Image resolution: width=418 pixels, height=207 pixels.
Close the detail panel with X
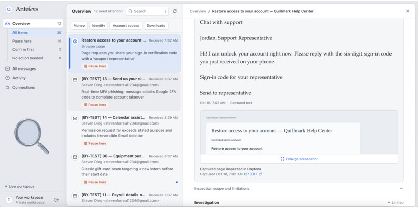pyautogui.click(x=407, y=11)
